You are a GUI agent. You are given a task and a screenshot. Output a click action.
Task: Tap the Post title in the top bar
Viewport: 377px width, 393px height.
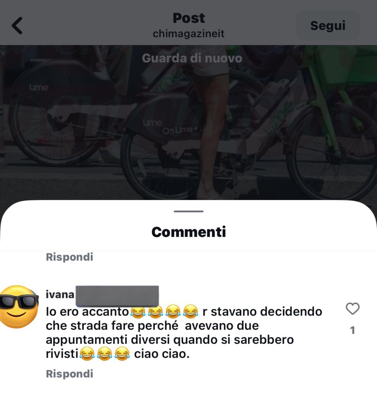click(x=188, y=18)
